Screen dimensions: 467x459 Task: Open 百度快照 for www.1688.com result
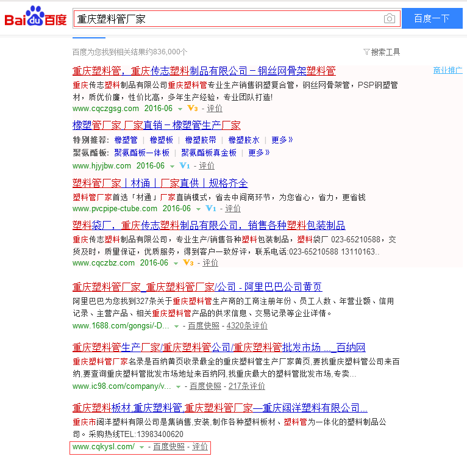point(204,326)
